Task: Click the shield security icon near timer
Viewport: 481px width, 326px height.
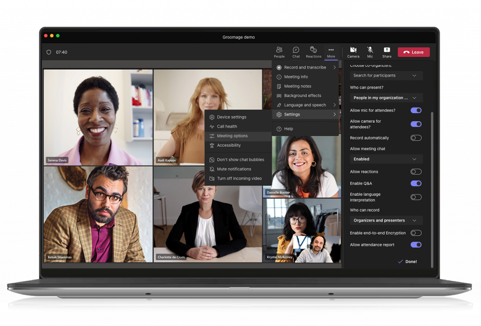Action: (48, 52)
